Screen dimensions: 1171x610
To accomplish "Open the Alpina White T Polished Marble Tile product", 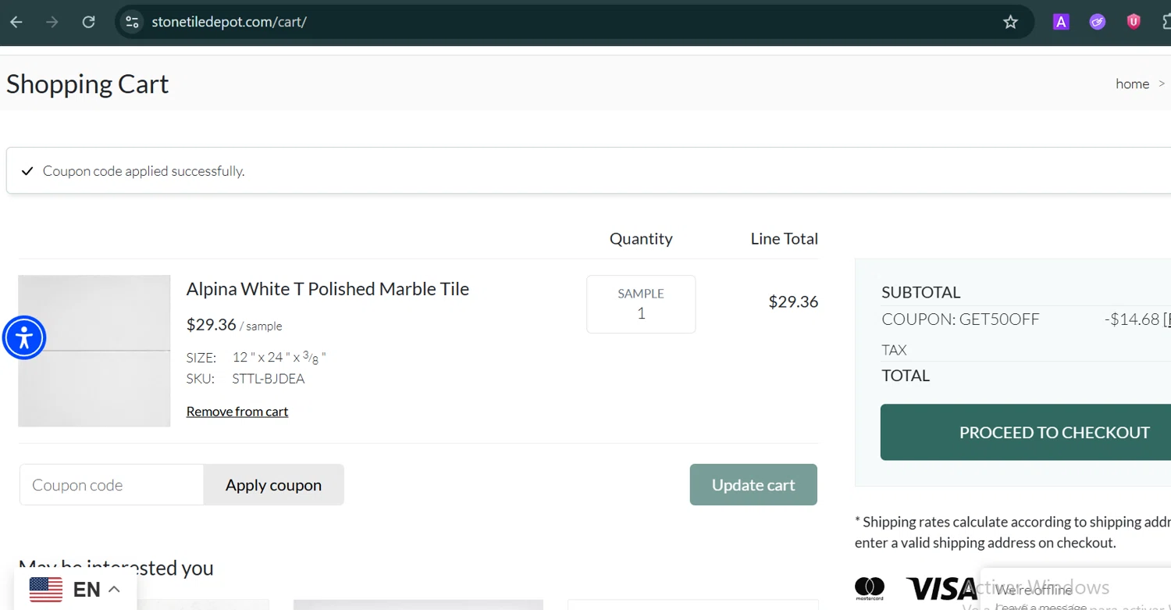I will 327,289.
